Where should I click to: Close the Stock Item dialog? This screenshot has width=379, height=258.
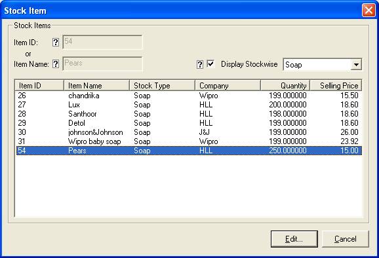tap(369, 10)
